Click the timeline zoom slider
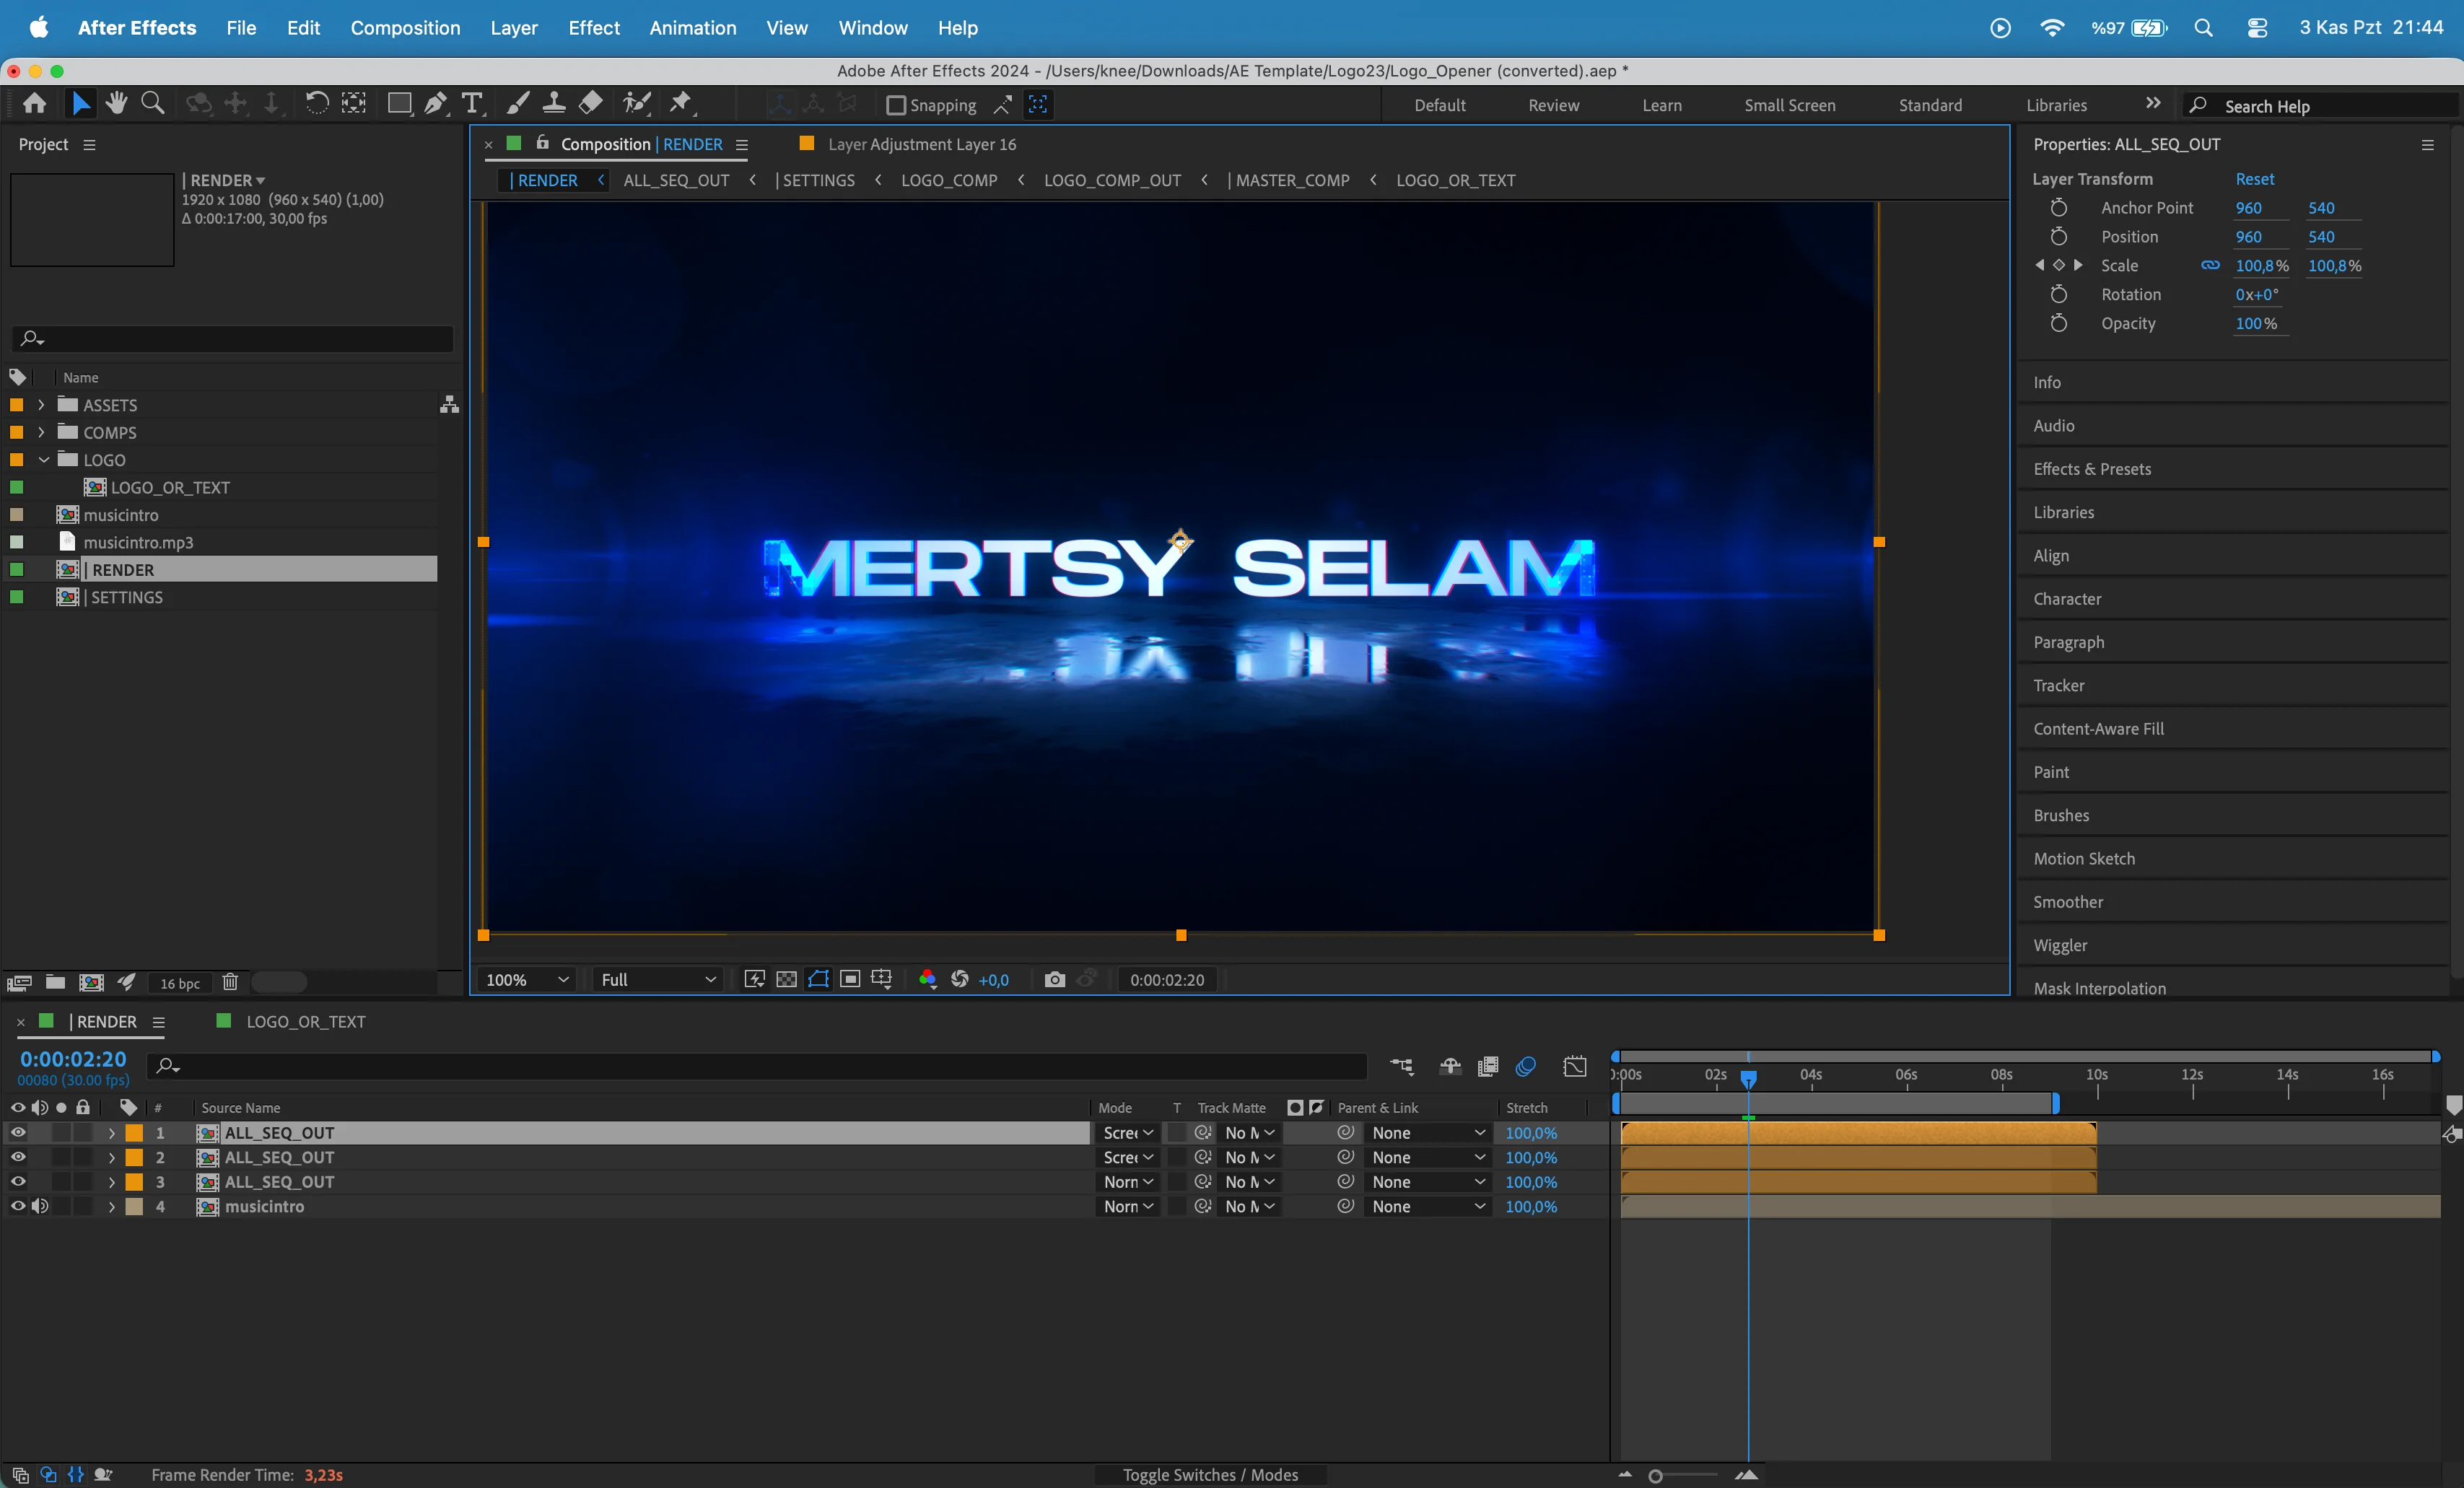2464x1488 pixels. pos(1656,1476)
